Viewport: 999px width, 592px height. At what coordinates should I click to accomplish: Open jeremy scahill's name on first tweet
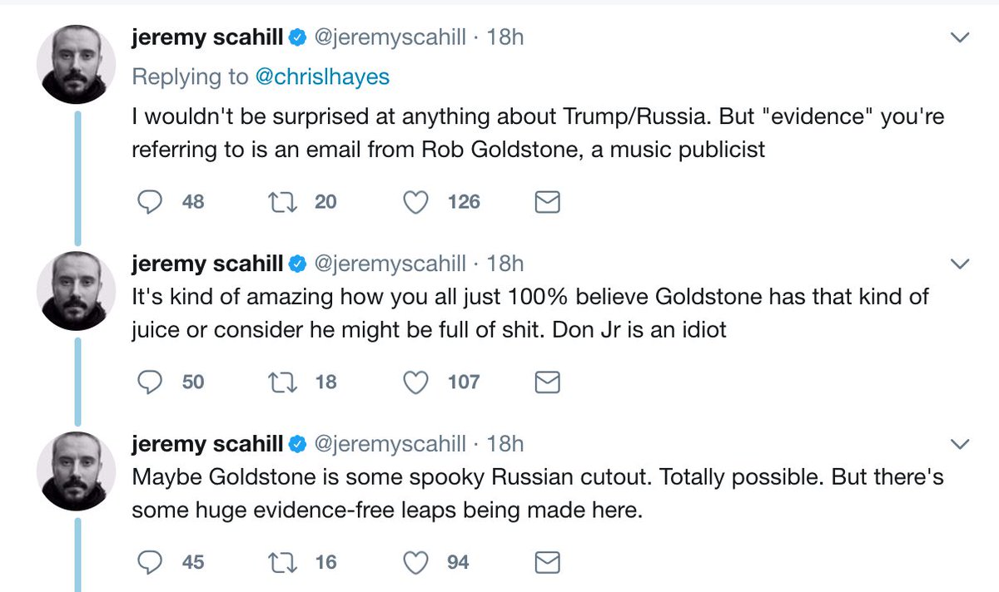[207, 37]
